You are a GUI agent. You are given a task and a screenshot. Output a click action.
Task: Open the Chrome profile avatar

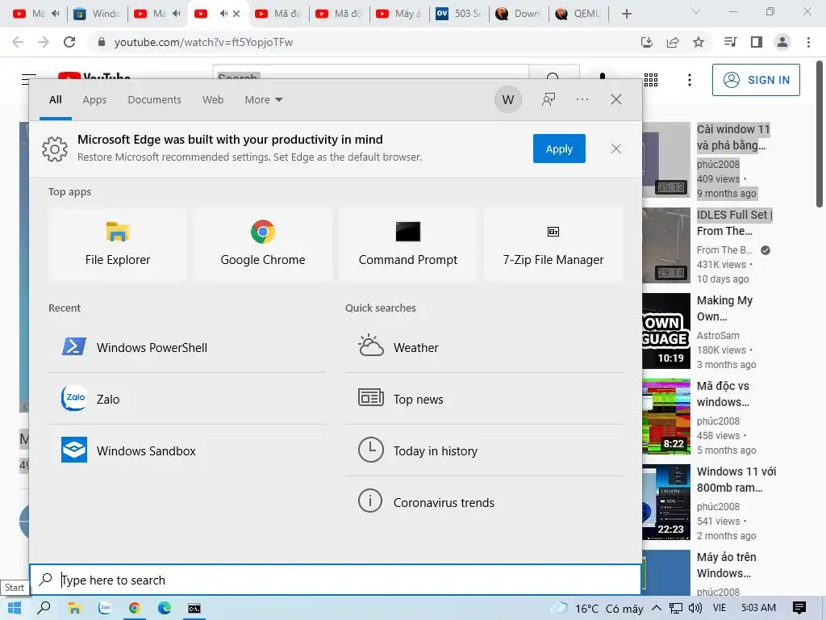coord(782,42)
